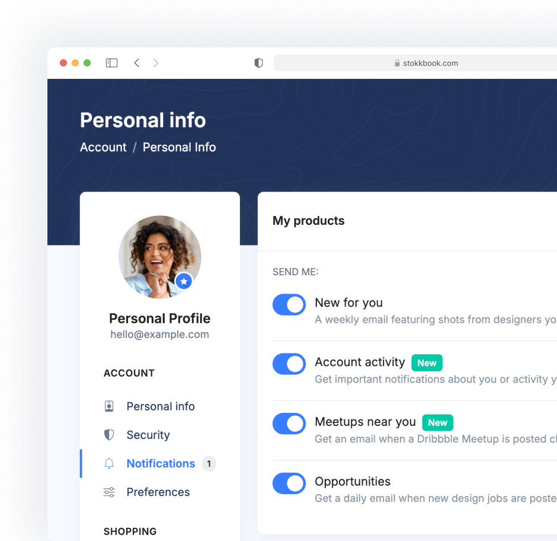This screenshot has width=557, height=541.
Task: Open Personal info in the sidebar
Action: (161, 406)
